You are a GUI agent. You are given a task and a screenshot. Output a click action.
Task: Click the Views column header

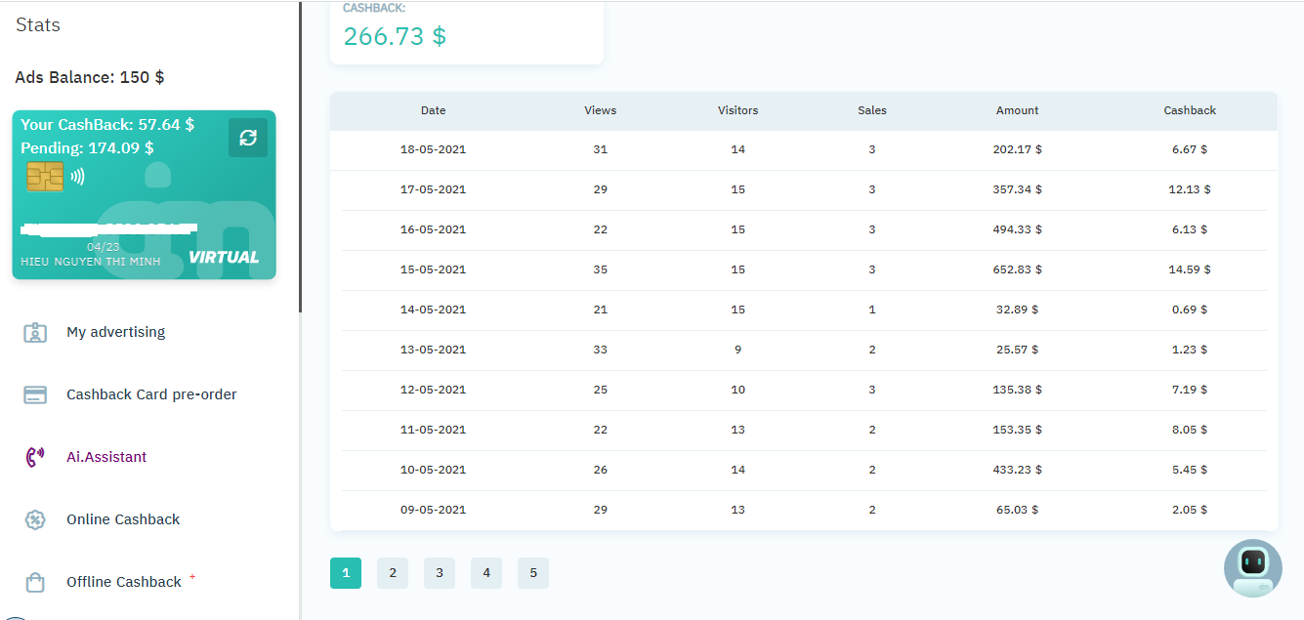coord(601,110)
